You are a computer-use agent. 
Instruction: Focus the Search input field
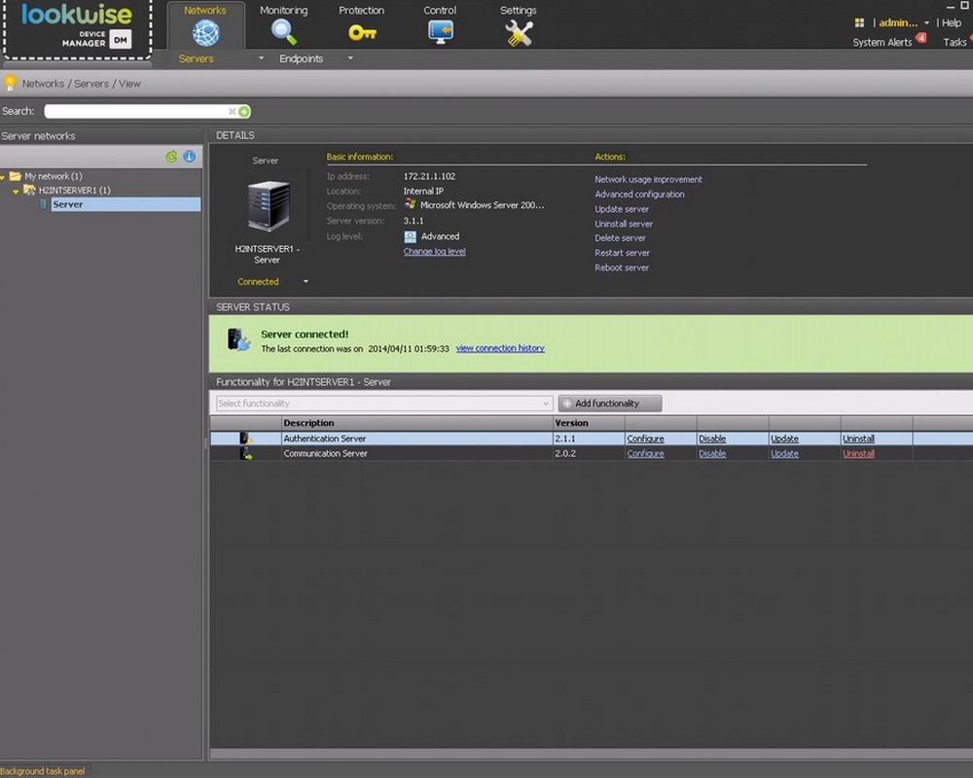(136, 112)
